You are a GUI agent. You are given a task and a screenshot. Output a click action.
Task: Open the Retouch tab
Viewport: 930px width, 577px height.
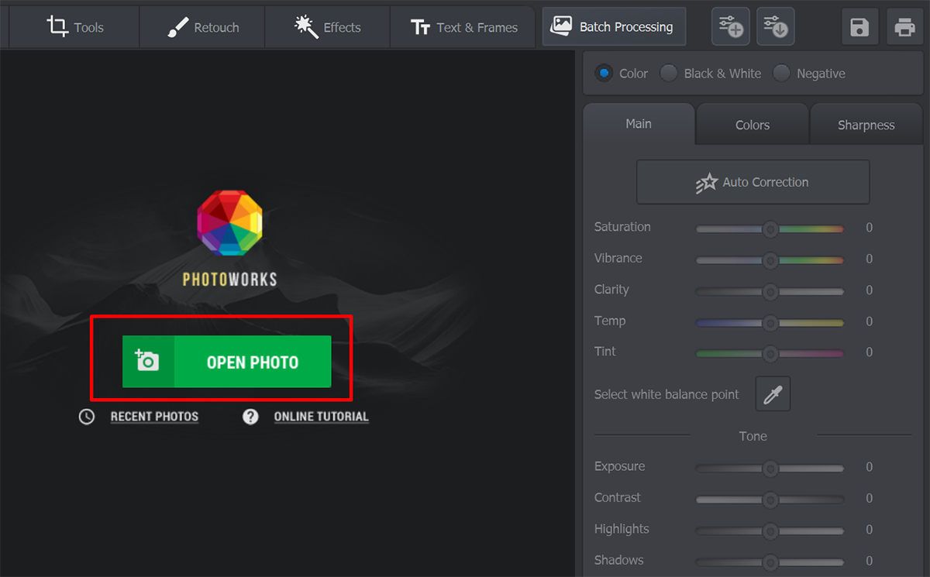click(x=203, y=27)
